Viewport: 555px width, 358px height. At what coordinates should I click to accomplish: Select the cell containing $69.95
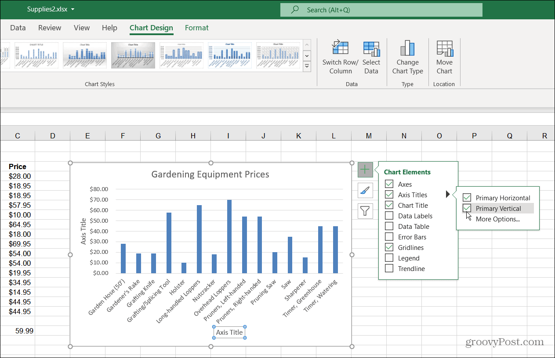pos(18,244)
